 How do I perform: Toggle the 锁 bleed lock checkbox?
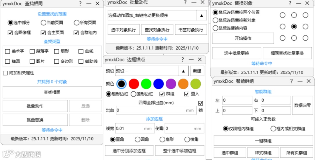(x=200, y=103)
